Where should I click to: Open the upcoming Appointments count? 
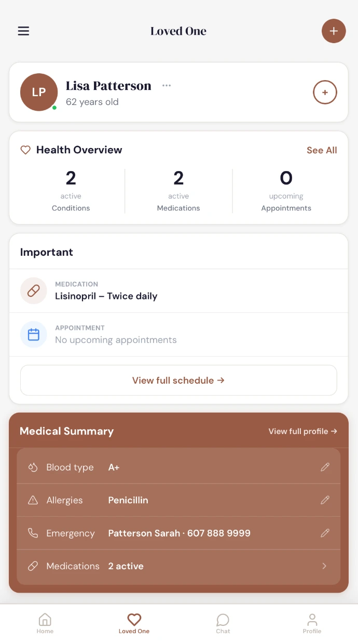(x=286, y=191)
